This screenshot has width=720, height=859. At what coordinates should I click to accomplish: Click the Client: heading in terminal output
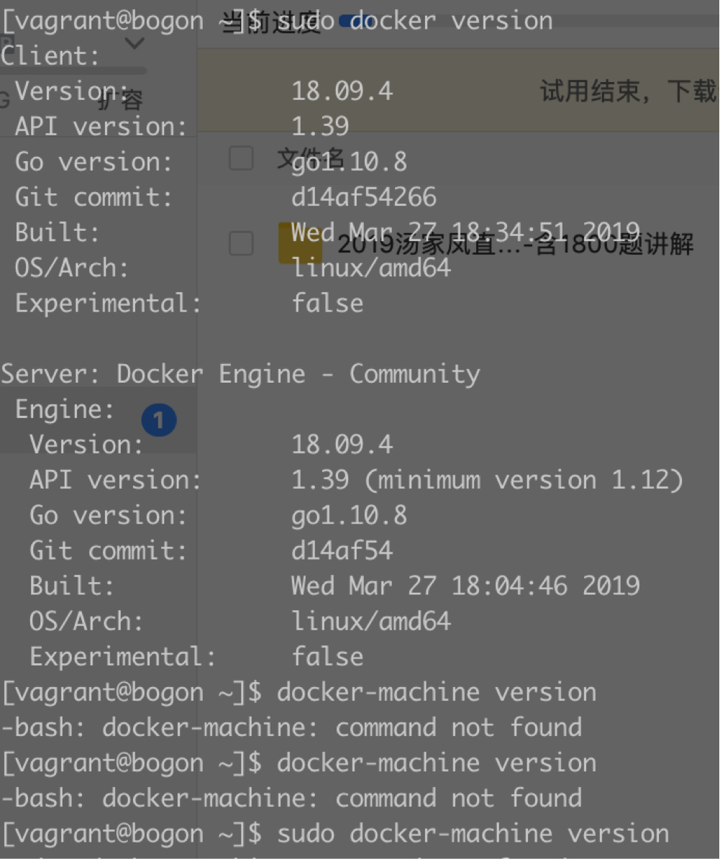point(50,56)
